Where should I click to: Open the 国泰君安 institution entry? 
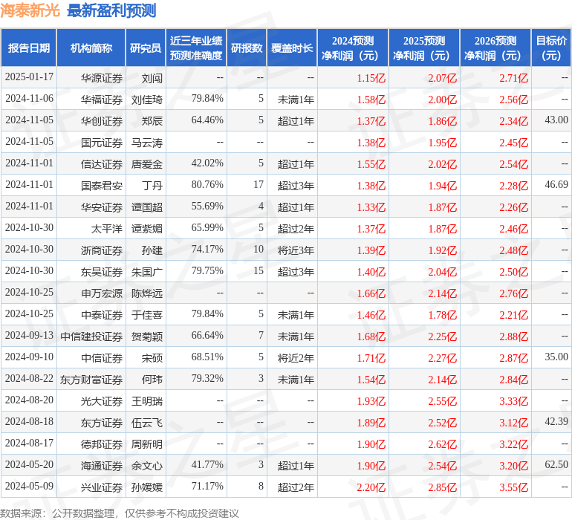click(x=102, y=185)
